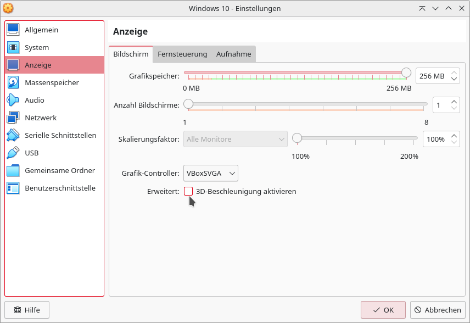Close the Einstellungen window
The height and width of the screenshot is (323, 470).
click(x=462, y=8)
